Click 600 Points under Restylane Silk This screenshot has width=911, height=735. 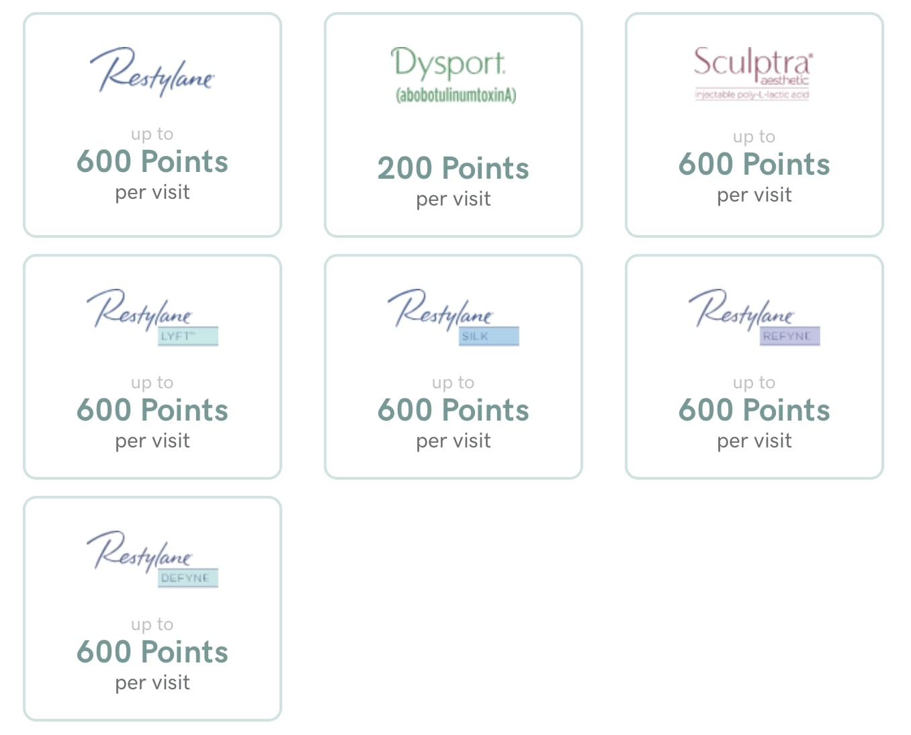[453, 410]
